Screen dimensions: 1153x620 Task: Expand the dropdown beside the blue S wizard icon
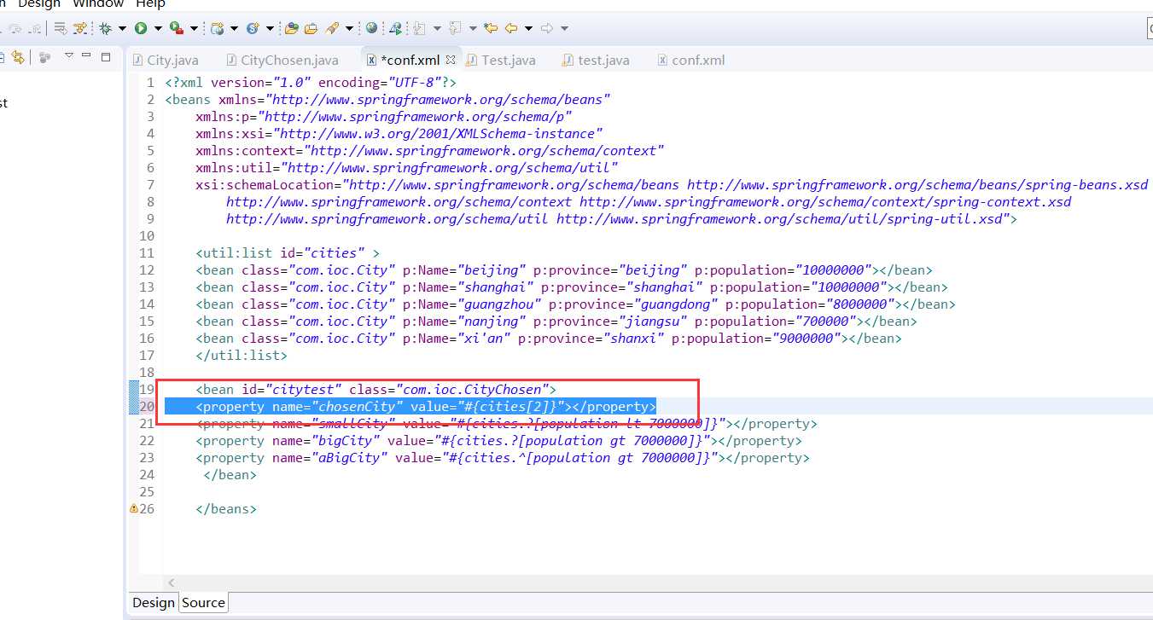[x=270, y=28]
